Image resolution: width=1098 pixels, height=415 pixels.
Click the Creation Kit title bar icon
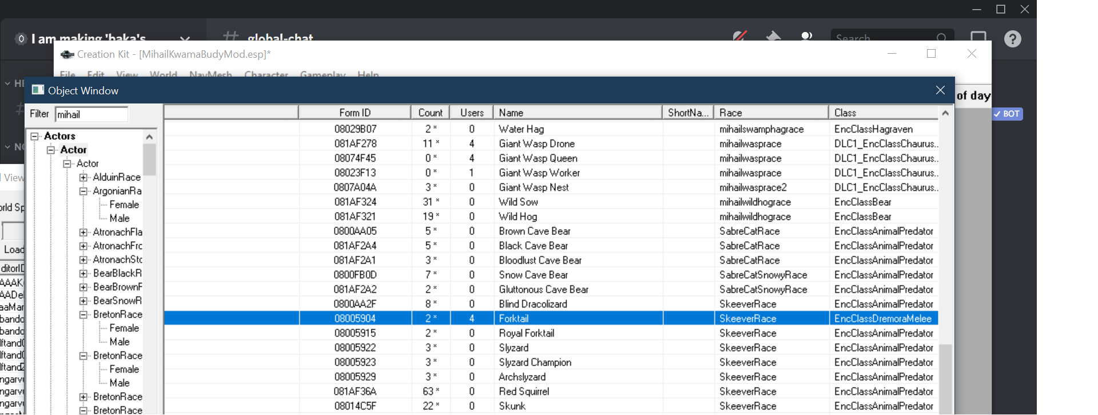point(67,54)
